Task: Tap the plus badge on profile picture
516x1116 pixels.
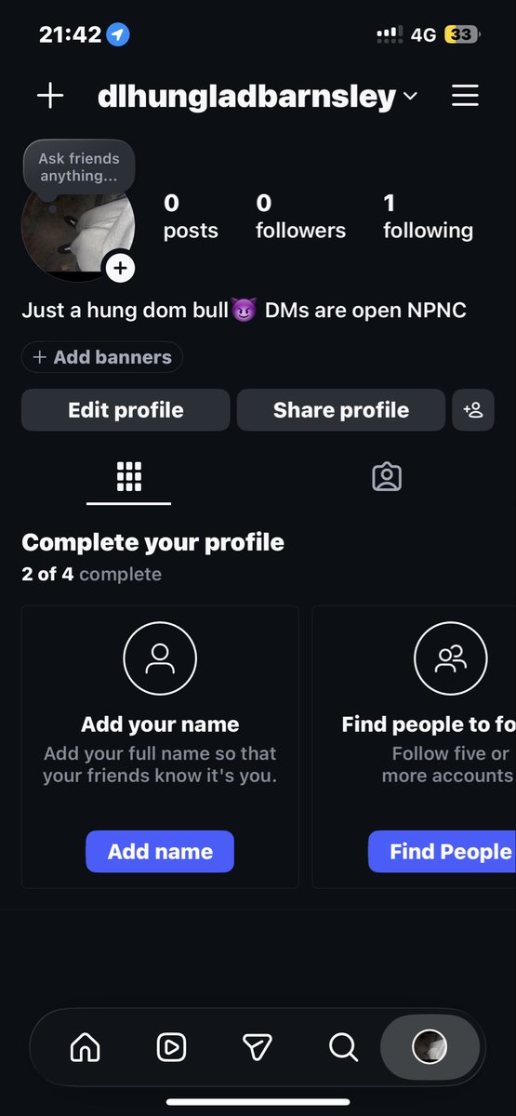Action: pos(120,269)
